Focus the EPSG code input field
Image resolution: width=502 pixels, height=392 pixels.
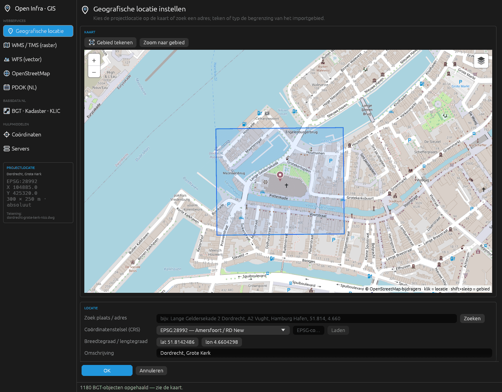309,330
